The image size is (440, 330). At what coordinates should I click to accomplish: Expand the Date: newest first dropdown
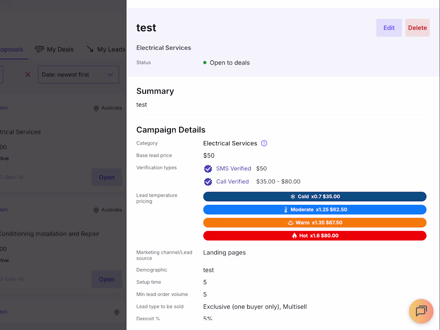[x=78, y=75]
